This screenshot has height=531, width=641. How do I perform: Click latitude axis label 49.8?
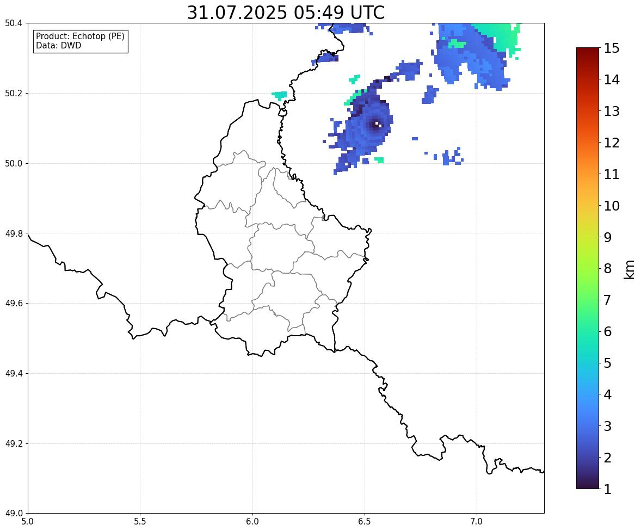click(x=14, y=233)
